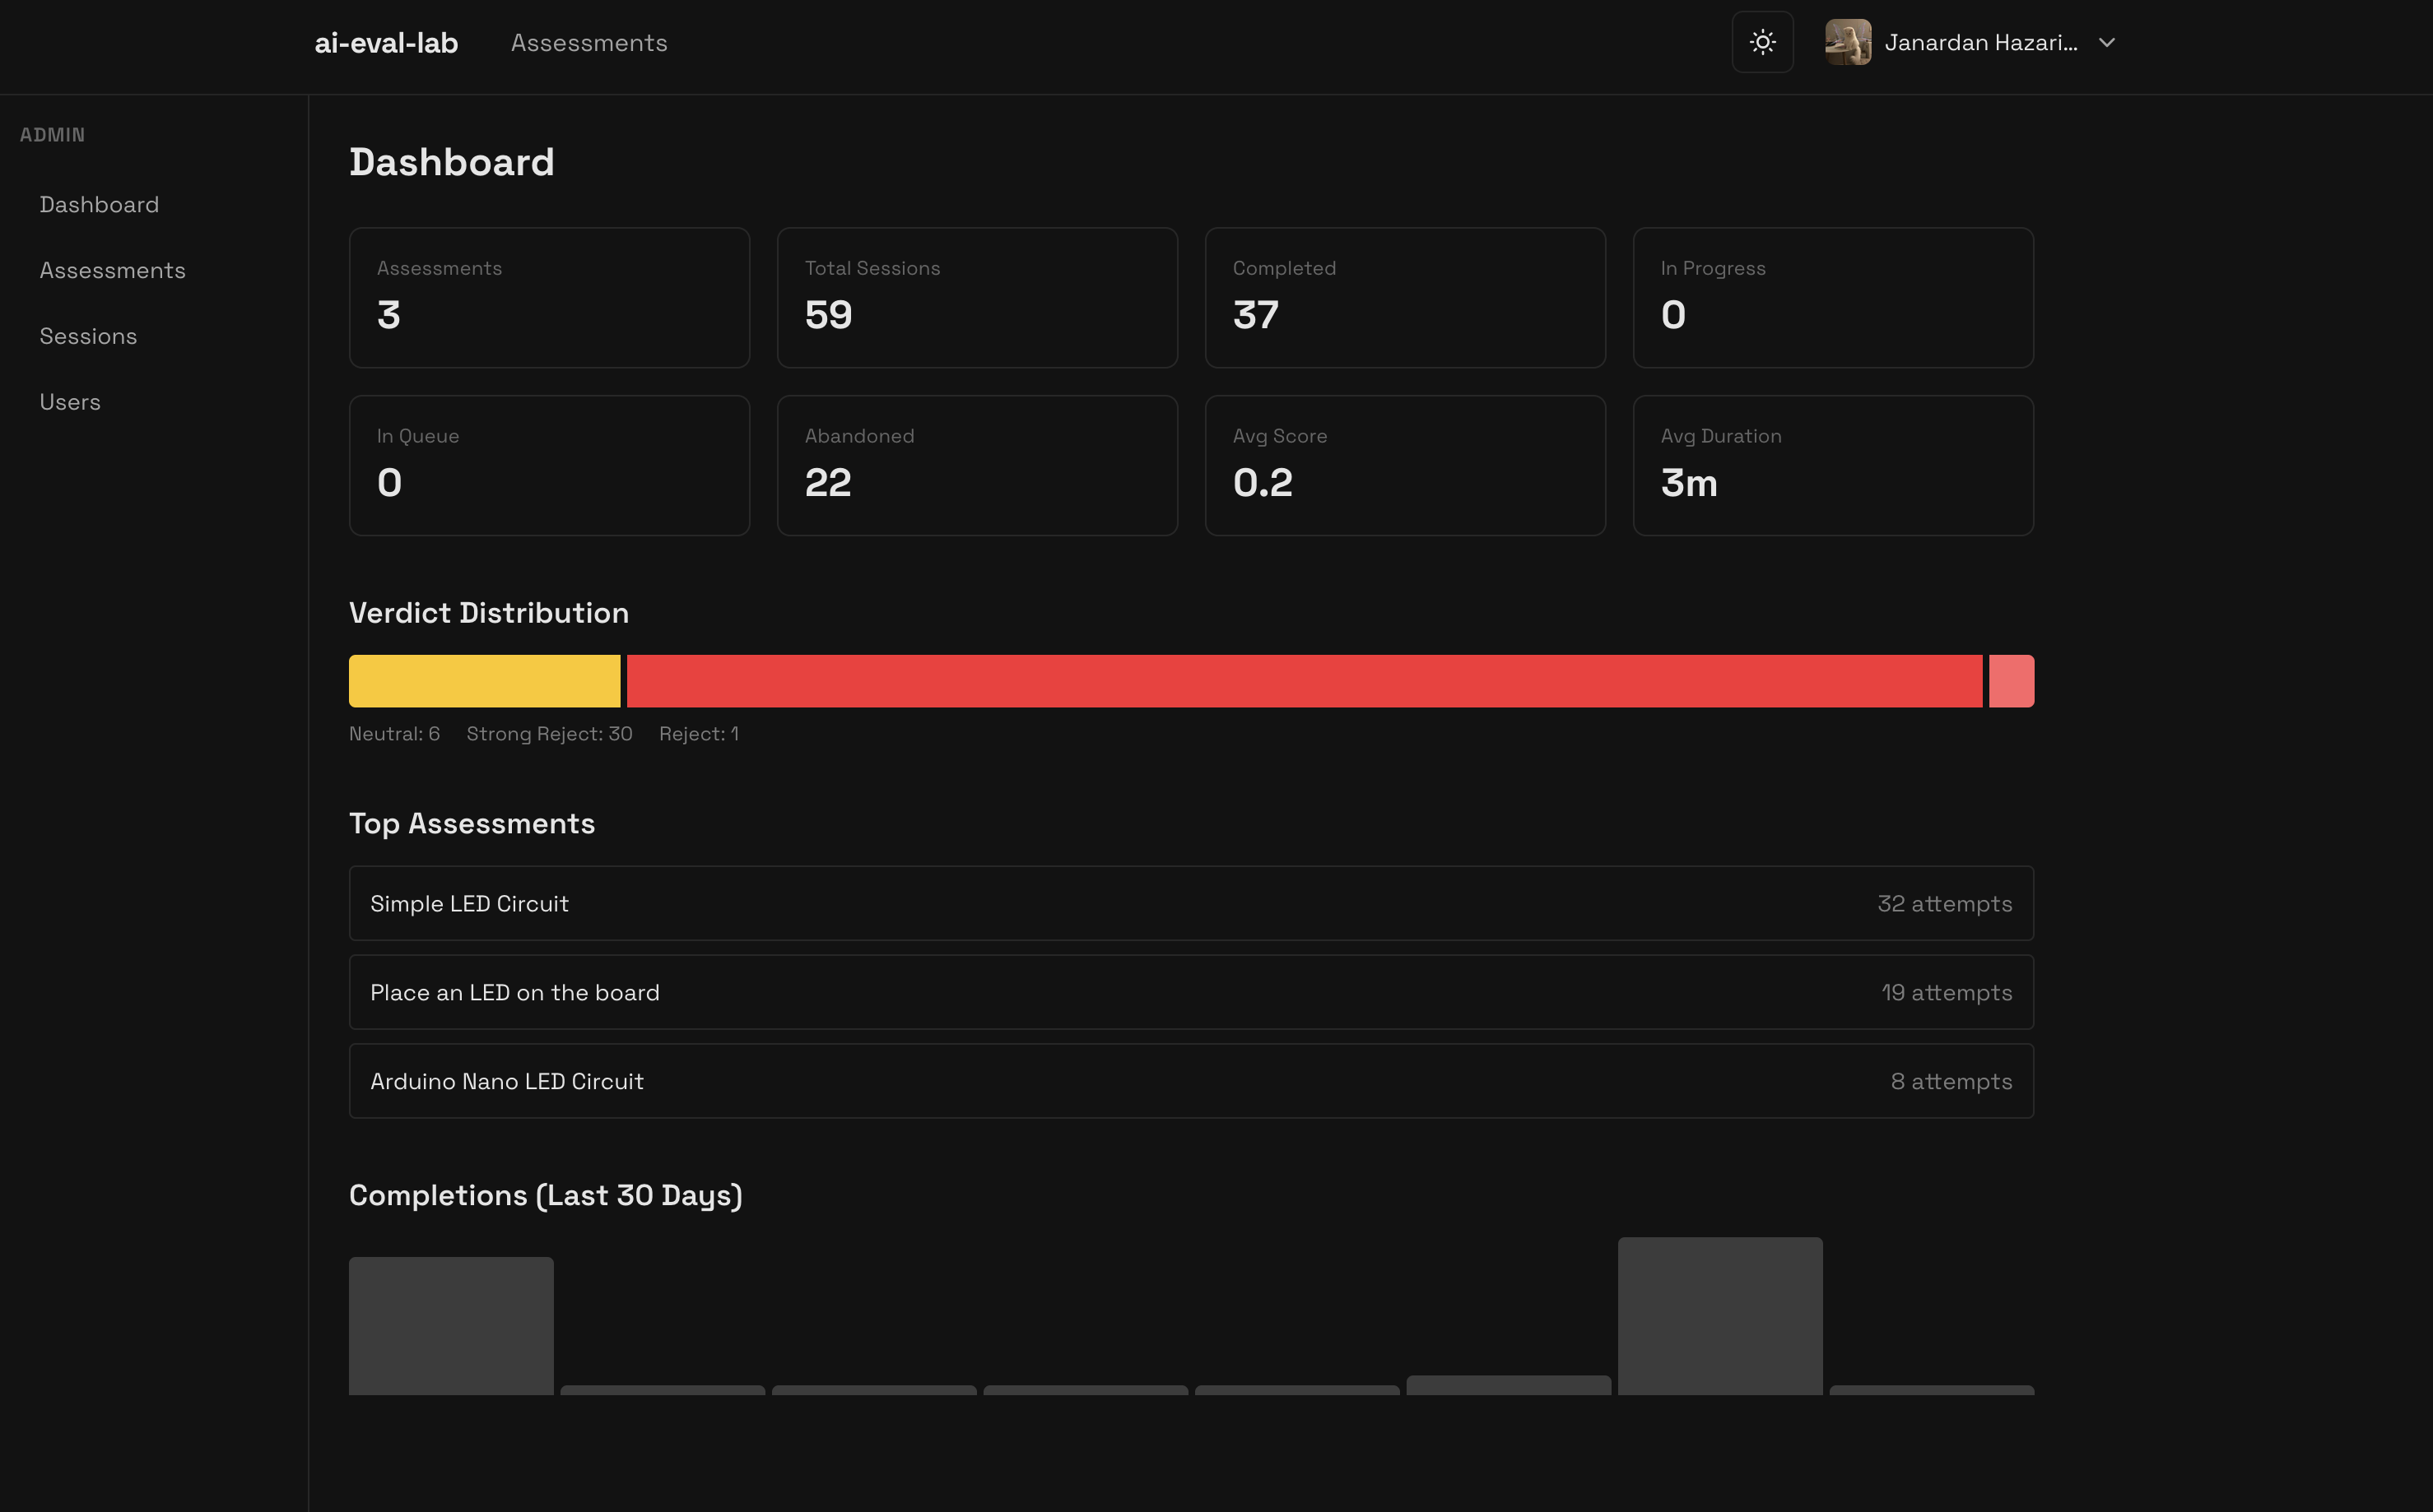Go to Dashboard in the sidebar
Viewport: 2433px width, 1512px height.
pos(99,205)
